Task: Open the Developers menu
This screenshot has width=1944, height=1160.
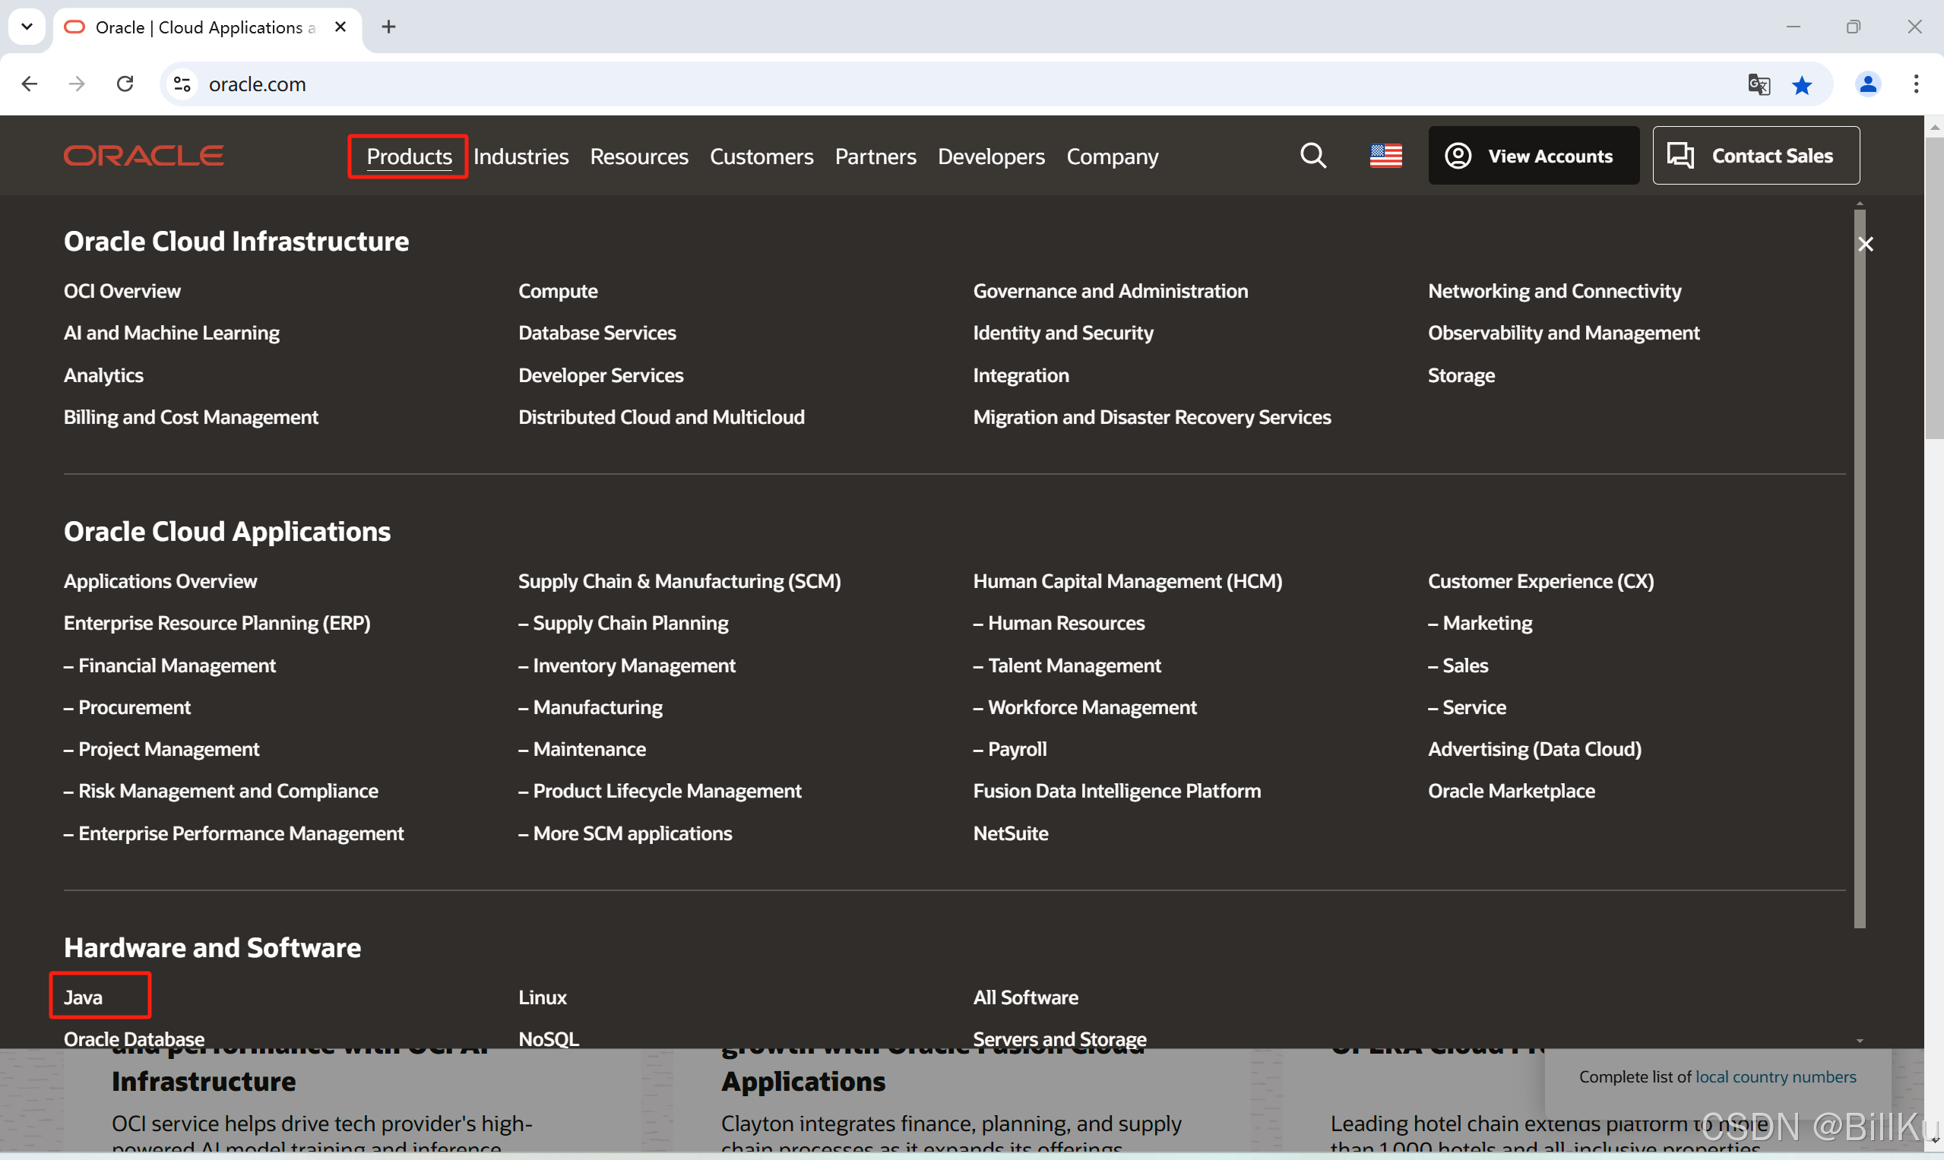Action: (x=991, y=156)
